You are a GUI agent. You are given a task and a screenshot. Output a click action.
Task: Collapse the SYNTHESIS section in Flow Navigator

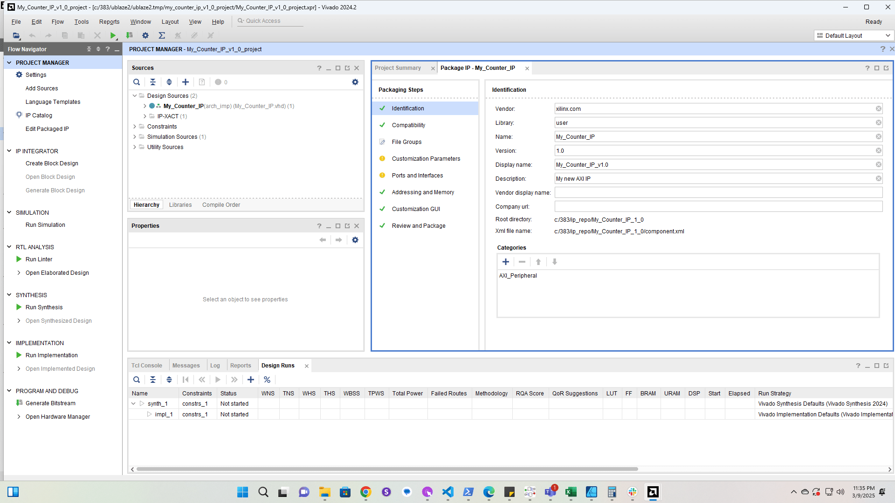(9, 295)
